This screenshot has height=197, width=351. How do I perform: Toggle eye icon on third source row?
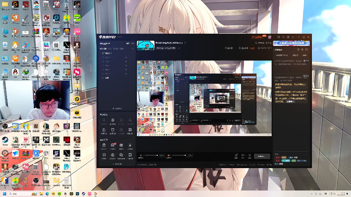126,61
